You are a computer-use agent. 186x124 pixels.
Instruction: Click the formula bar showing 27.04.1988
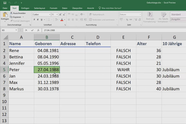click(x=114, y=30)
